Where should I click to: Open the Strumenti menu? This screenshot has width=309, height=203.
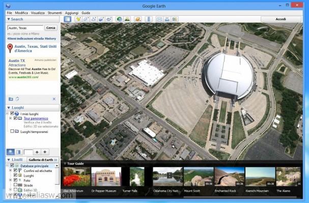(55, 13)
